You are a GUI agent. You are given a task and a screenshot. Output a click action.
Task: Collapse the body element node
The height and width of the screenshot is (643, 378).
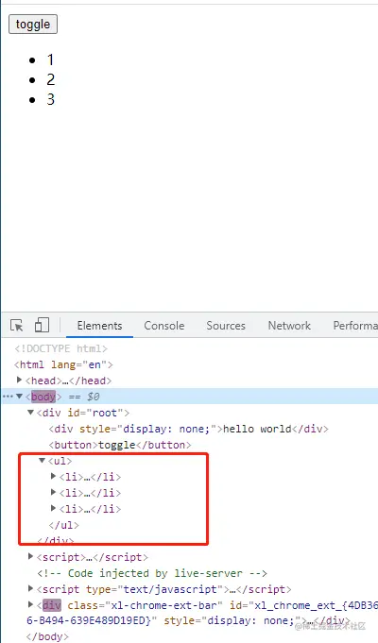coord(19,397)
